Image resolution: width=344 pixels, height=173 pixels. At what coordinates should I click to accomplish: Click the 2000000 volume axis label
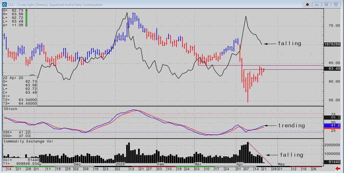pyautogui.click(x=332, y=145)
